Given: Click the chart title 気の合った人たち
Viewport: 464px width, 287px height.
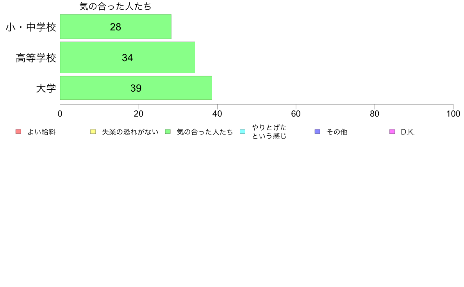Looking at the screenshot, I should click(115, 7).
